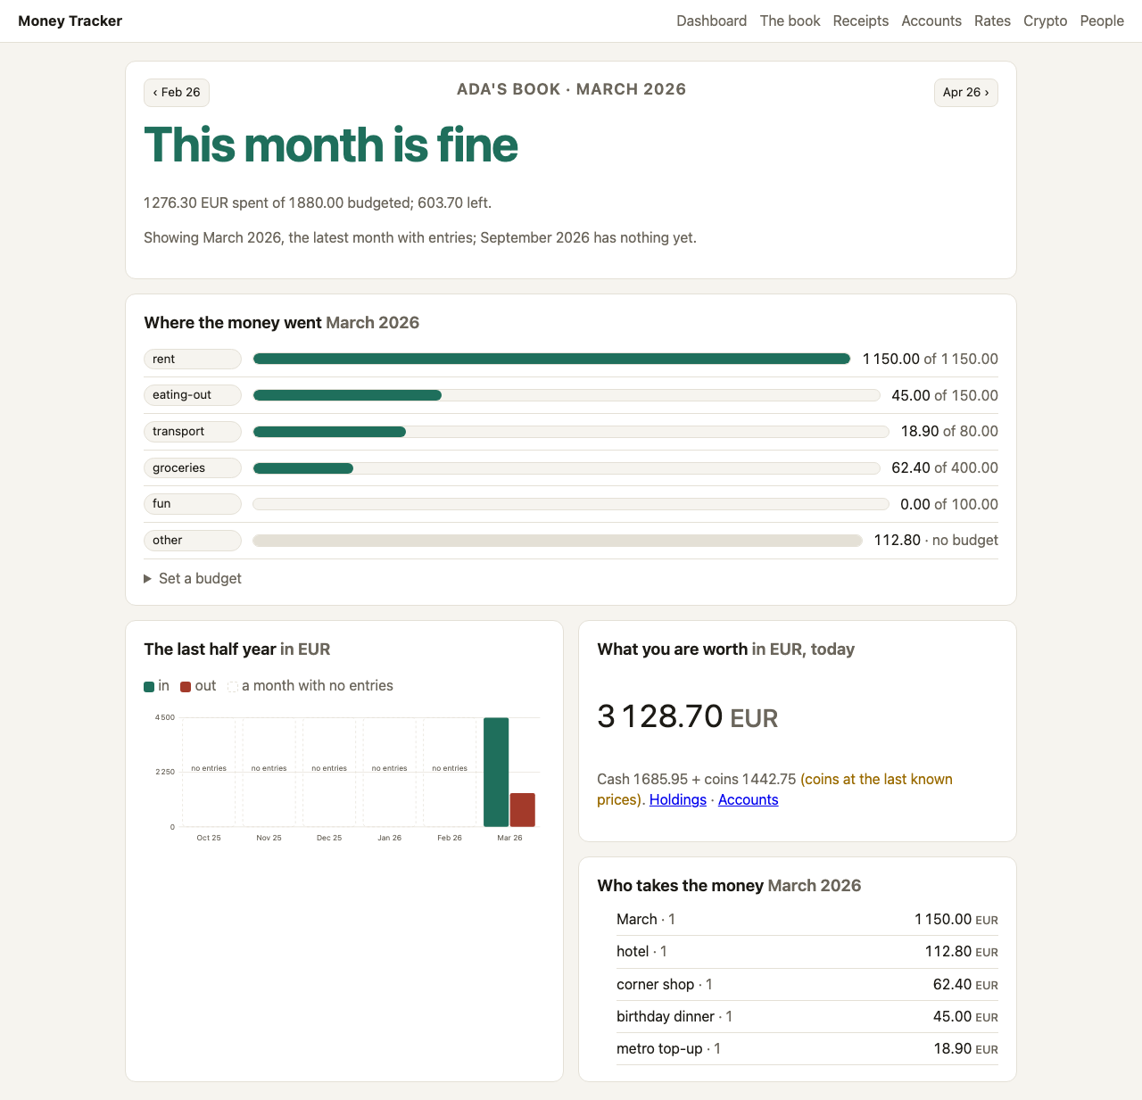Navigate to Crypto
The height and width of the screenshot is (1100, 1142).
coord(1045,21)
